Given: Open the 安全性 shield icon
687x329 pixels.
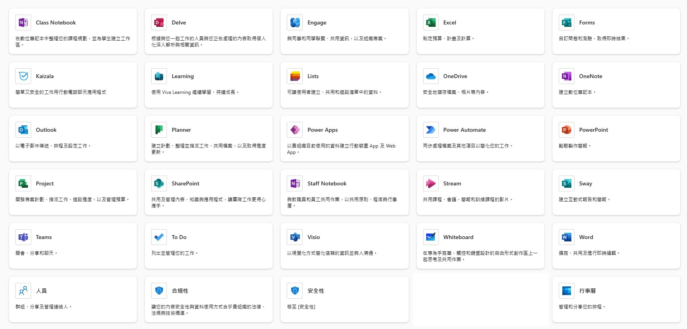Looking at the screenshot, I should [295, 291].
